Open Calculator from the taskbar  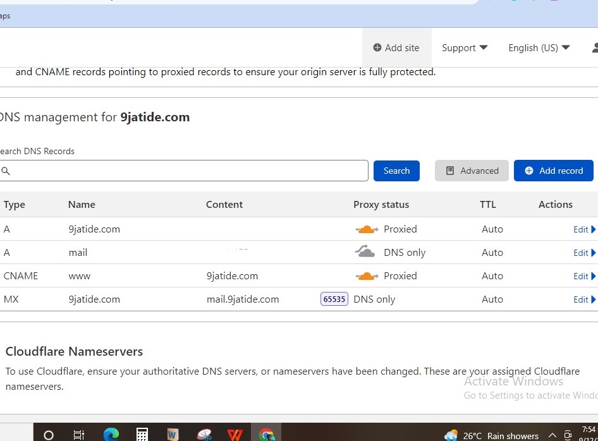tap(142, 435)
